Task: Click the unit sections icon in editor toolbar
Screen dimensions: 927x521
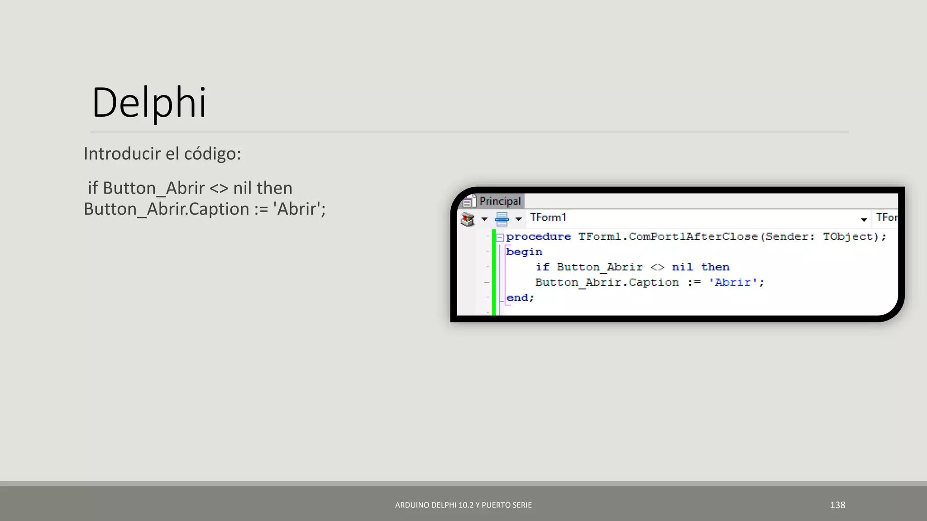Action: (468, 219)
